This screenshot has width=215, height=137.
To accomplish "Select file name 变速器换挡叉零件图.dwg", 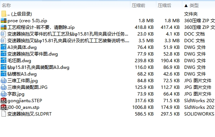I will click(33, 54).
